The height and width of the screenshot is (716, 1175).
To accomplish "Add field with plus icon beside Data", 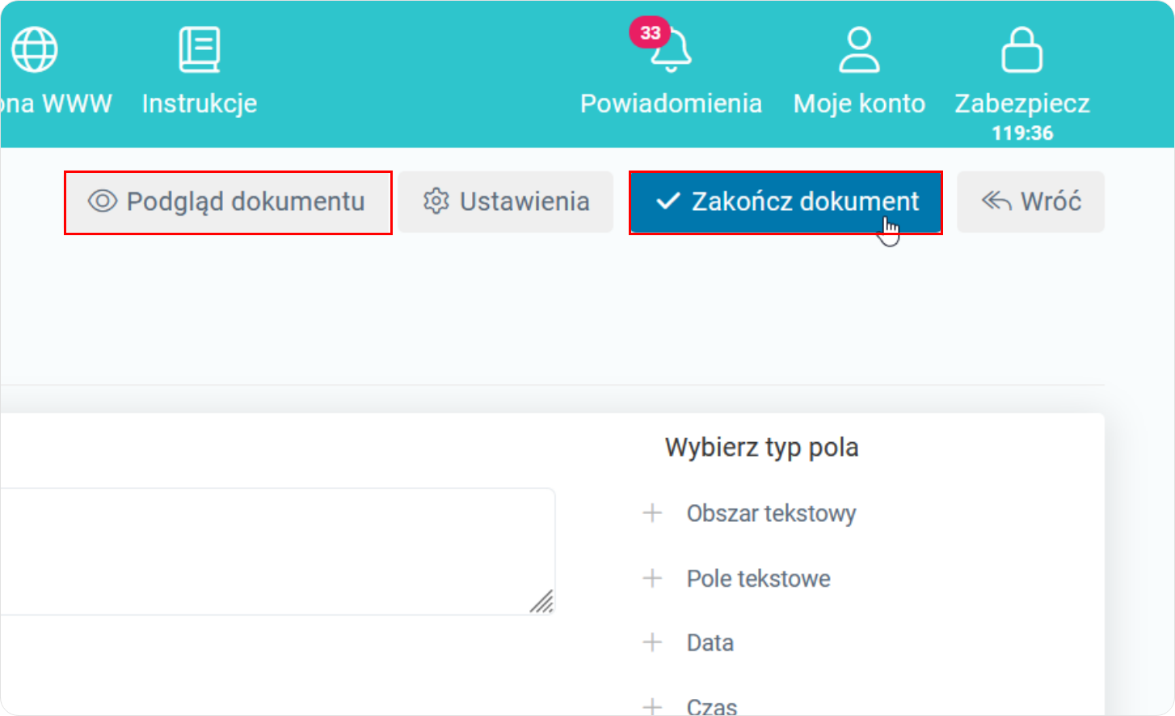I will tap(652, 642).
